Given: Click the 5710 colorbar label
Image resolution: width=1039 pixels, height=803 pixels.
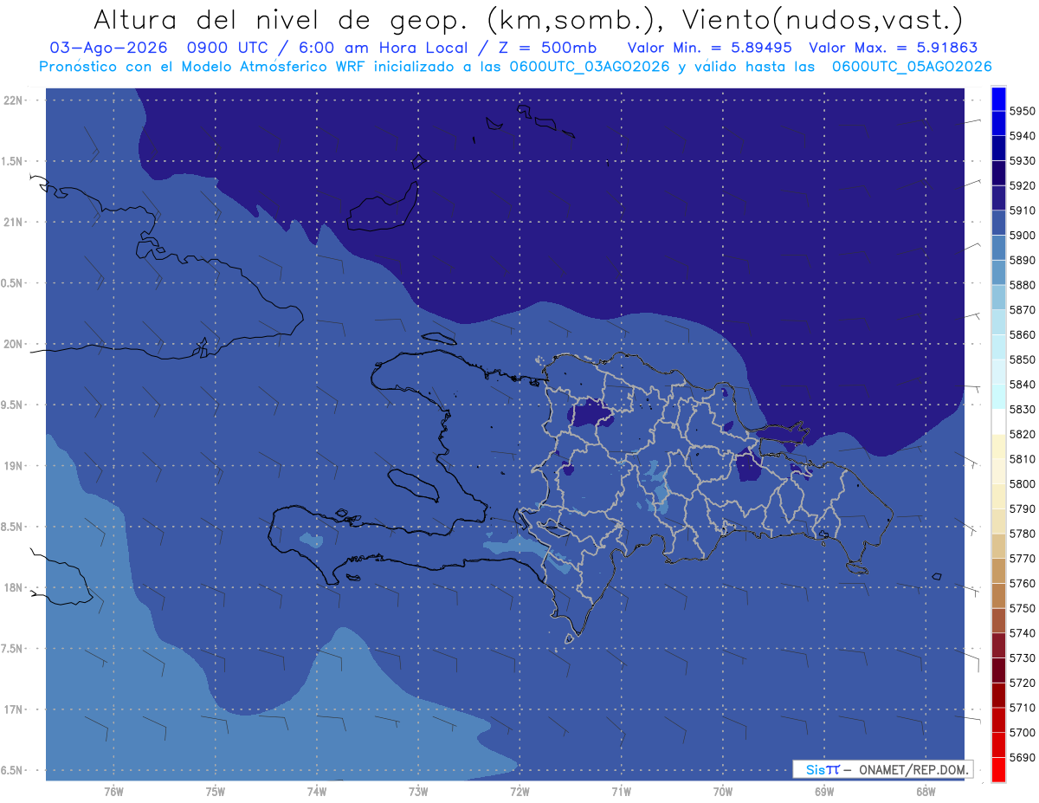Looking at the screenshot, I should [x=1022, y=708].
